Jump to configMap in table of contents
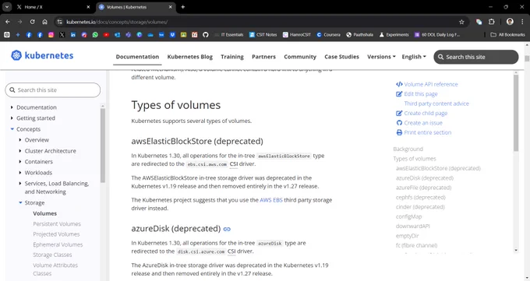This screenshot has width=530, height=281. [409, 216]
